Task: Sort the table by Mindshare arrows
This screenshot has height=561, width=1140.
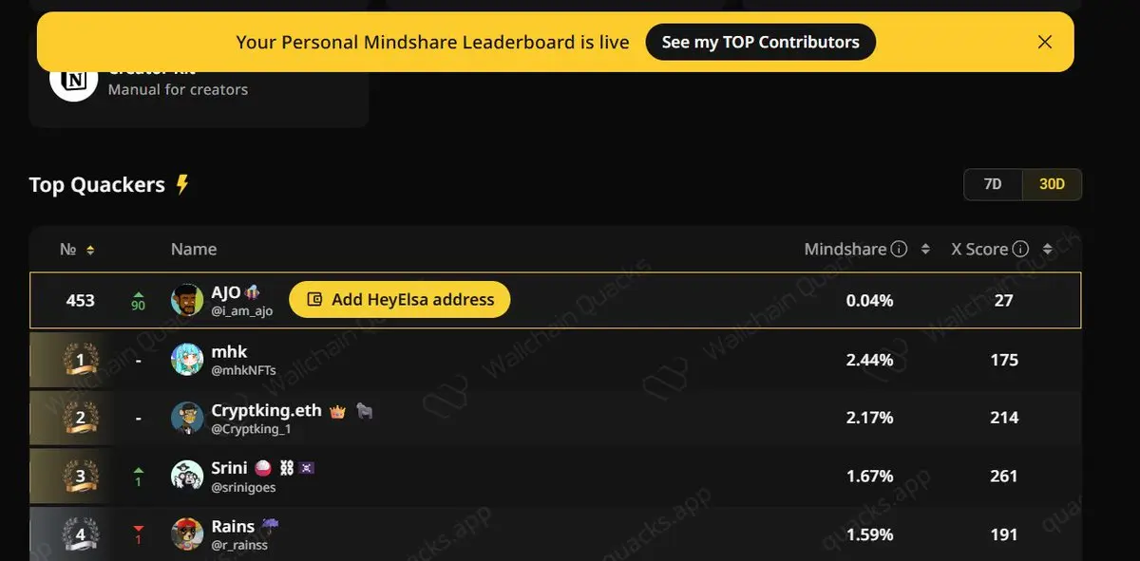Action: (x=925, y=250)
